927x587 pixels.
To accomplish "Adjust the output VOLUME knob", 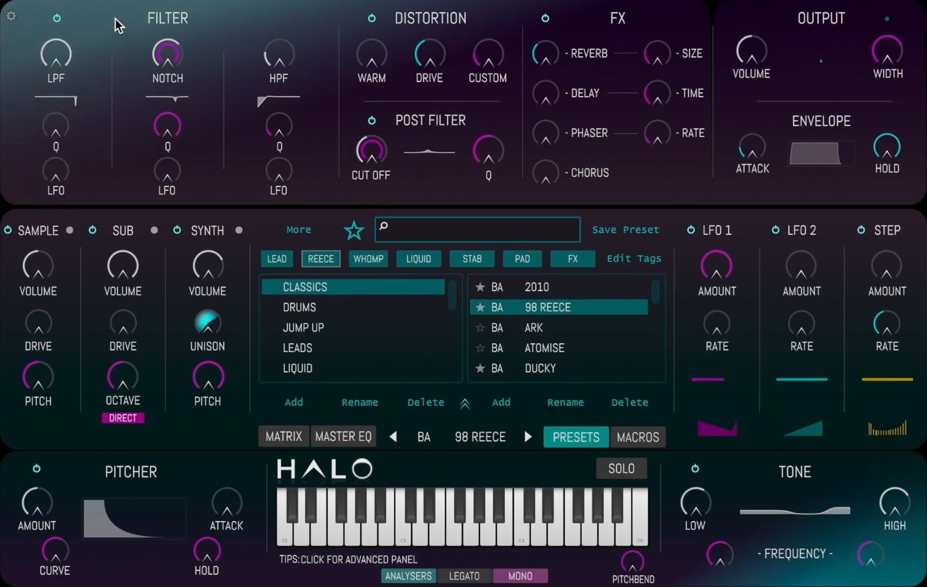I will [x=751, y=51].
